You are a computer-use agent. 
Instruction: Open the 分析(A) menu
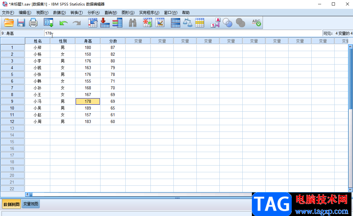94,13
